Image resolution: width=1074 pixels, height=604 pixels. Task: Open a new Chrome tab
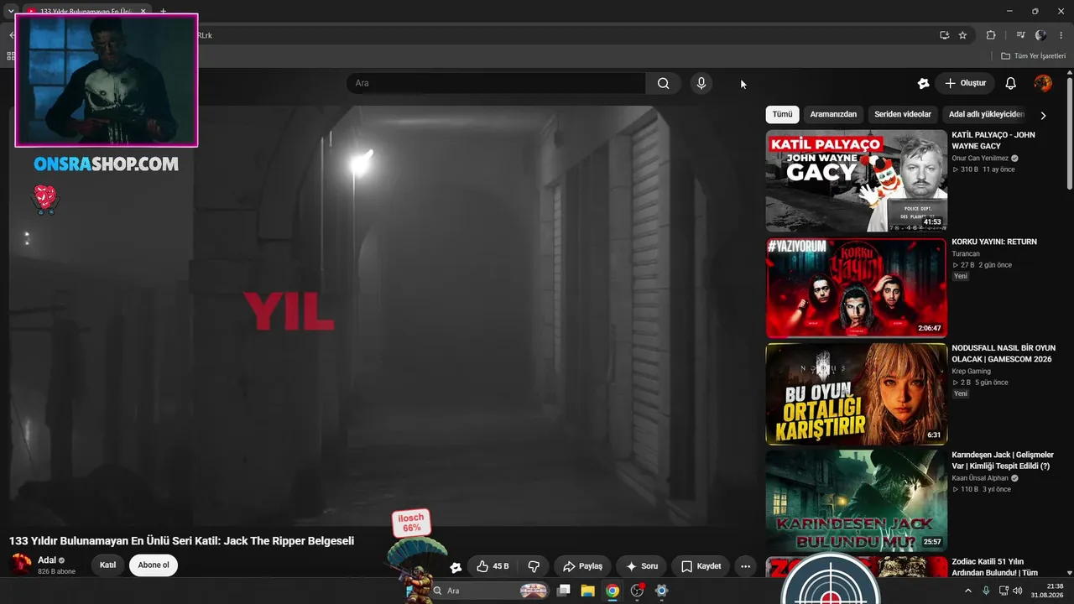(163, 11)
